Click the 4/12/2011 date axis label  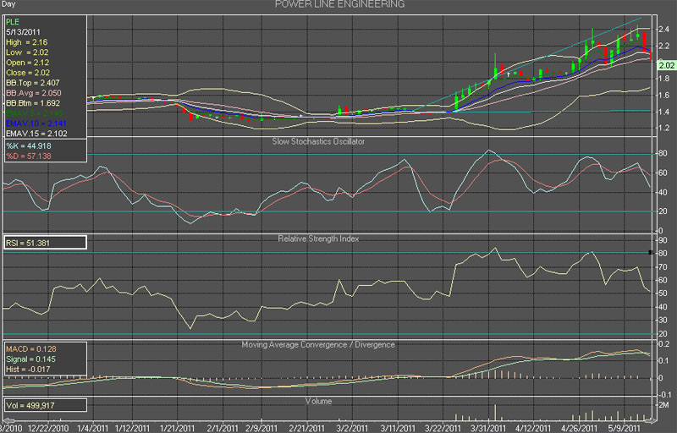(x=533, y=428)
